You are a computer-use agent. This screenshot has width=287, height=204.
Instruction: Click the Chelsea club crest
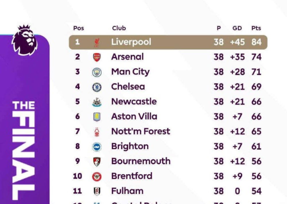coord(97,87)
